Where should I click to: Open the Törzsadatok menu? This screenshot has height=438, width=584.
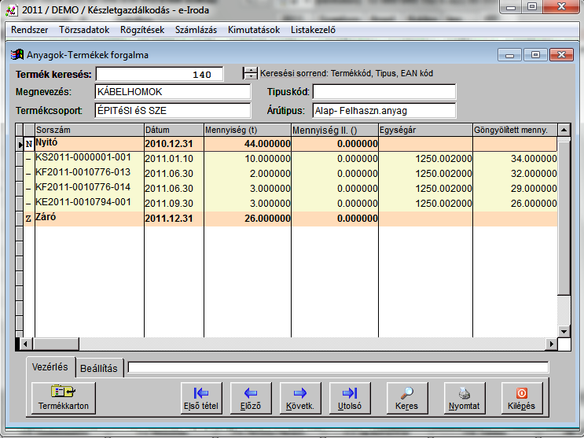click(84, 30)
